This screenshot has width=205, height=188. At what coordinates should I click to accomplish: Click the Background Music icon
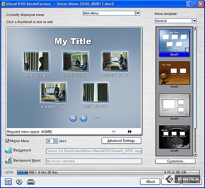(9, 161)
